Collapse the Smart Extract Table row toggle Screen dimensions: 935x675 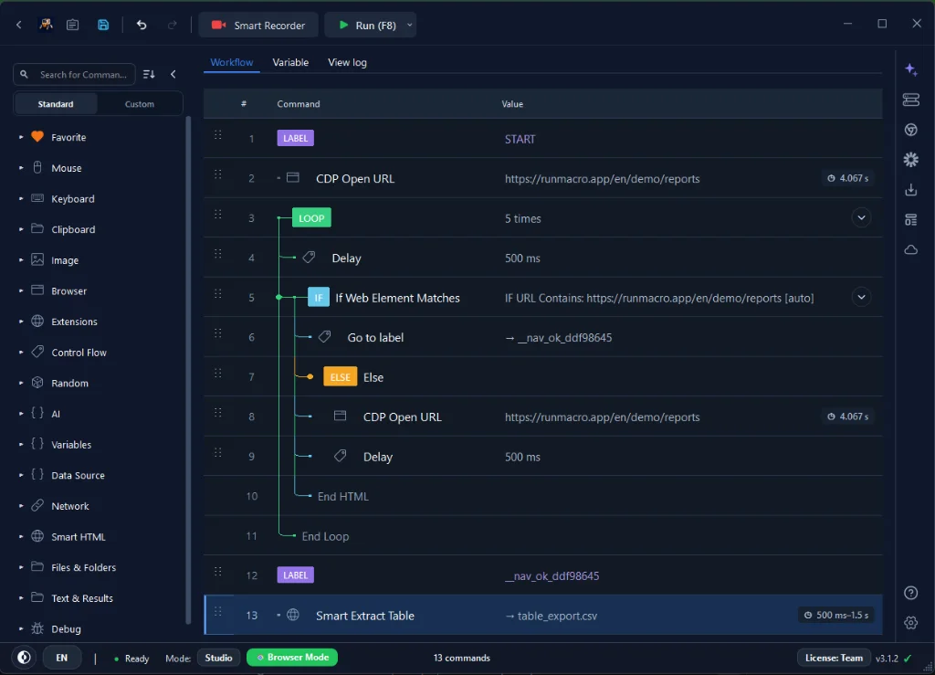278,616
